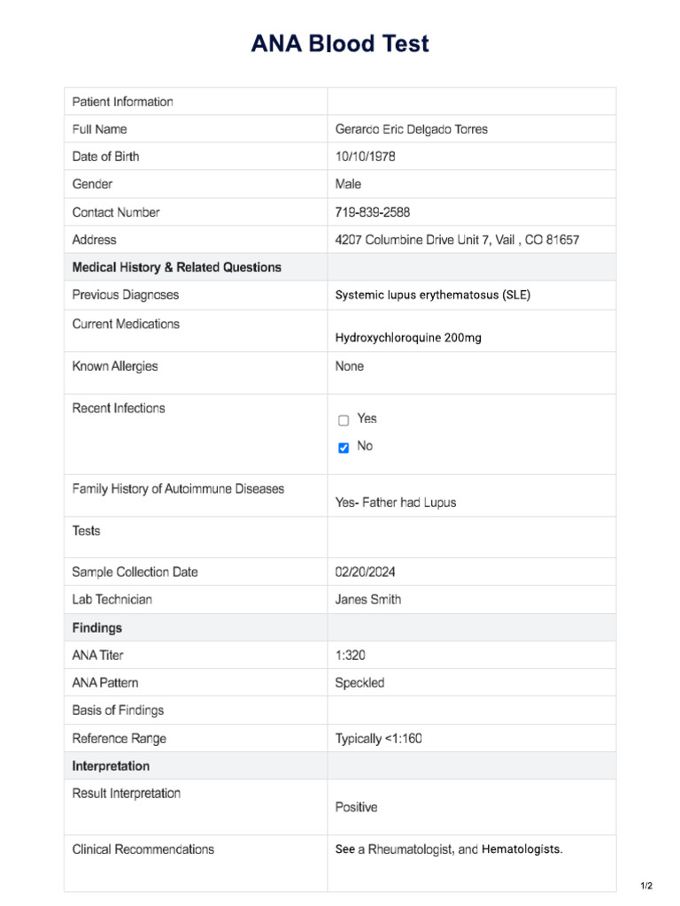Viewport: 680px width, 906px height.
Task: Click the Previous Diagnoses SLE entry
Action: [432, 296]
